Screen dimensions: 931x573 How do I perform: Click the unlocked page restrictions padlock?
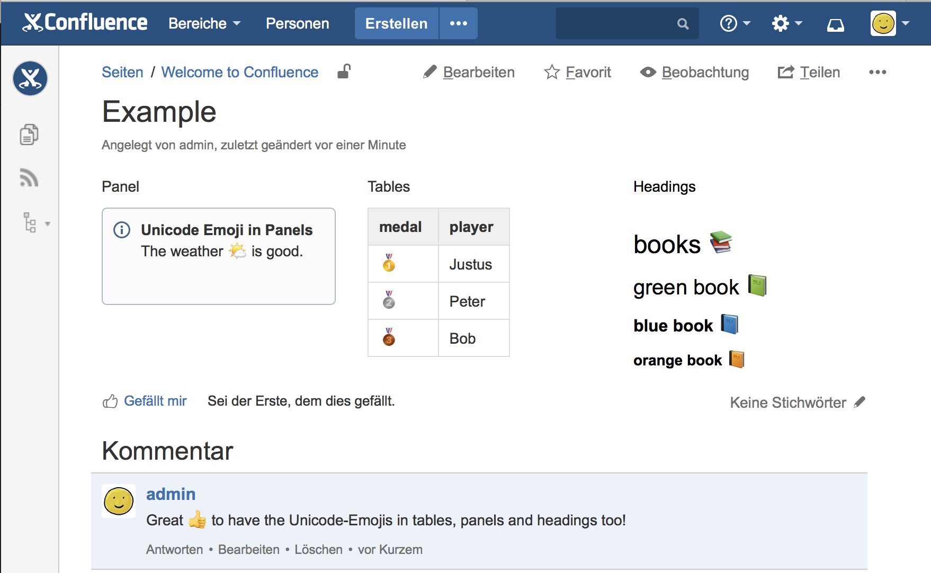(344, 71)
